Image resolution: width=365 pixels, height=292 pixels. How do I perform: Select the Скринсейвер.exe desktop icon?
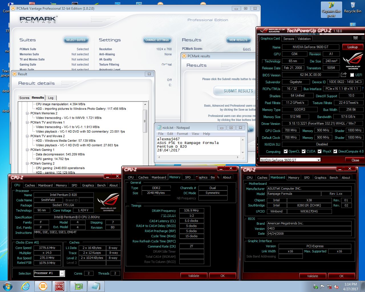tap(331, 9)
